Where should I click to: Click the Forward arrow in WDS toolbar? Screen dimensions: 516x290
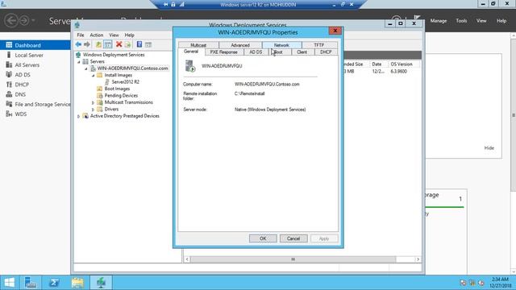click(87, 44)
